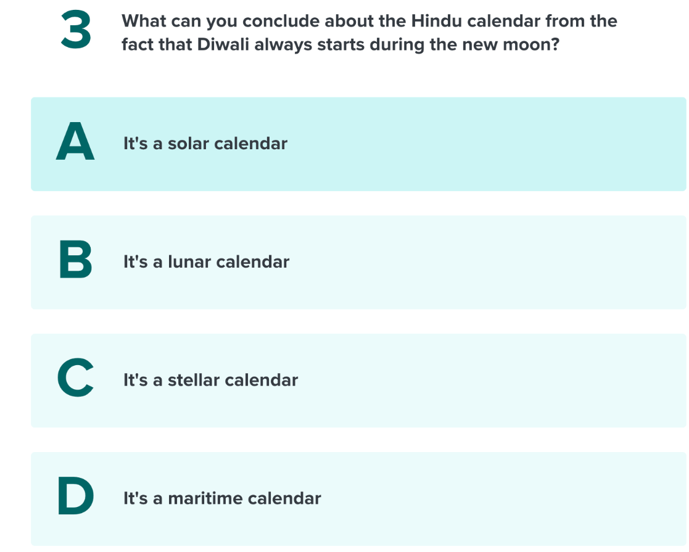Choose "It's a solar calendar" text
This screenshot has width=689, height=552.
point(205,144)
